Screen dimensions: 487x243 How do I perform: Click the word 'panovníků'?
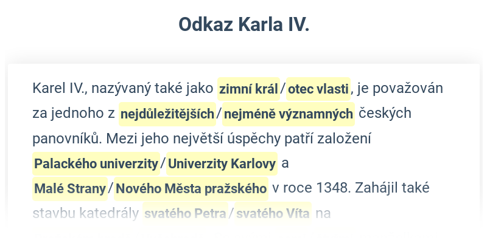coord(68,139)
